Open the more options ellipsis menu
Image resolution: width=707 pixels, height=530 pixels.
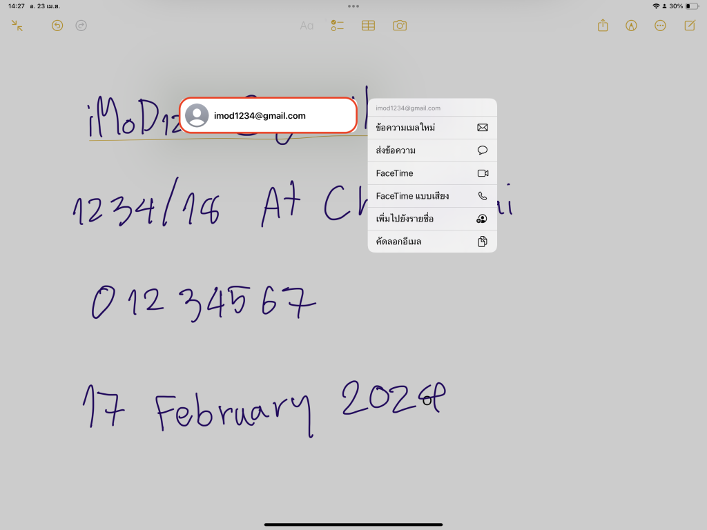point(660,26)
